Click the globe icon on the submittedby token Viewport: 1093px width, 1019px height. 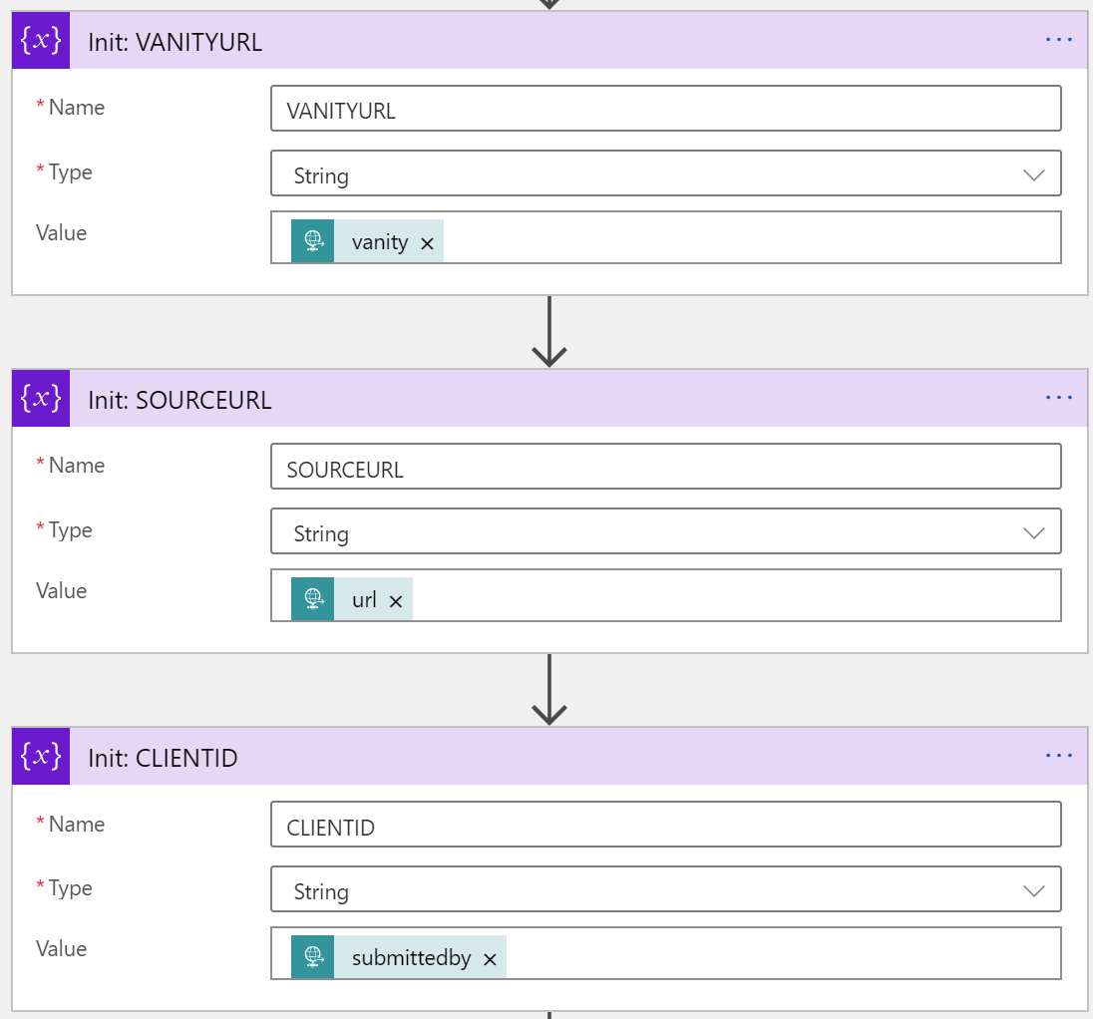coord(313,956)
